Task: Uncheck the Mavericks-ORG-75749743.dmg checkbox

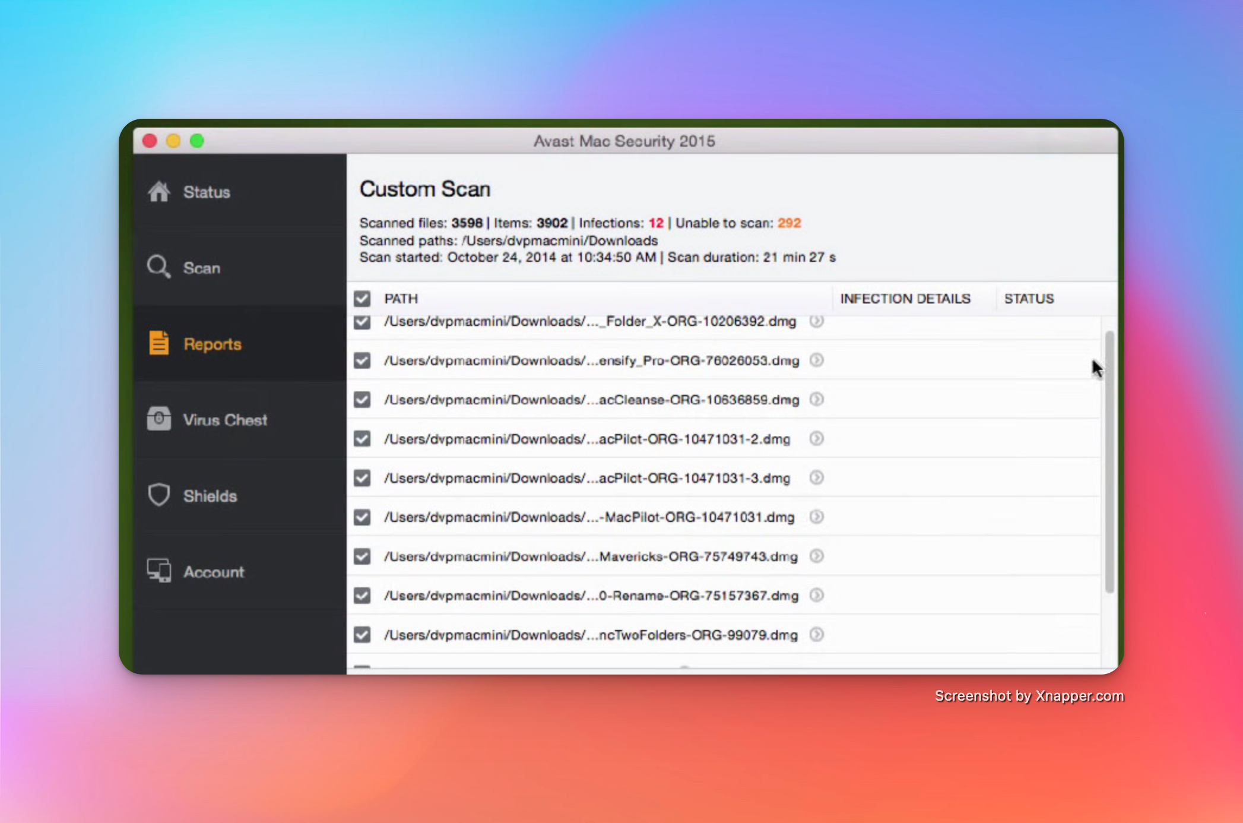Action: (x=362, y=556)
